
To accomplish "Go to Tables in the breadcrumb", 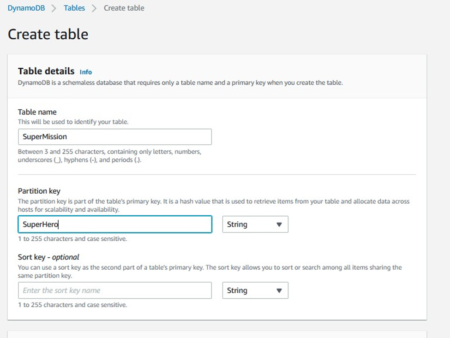I will click(74, 8).
